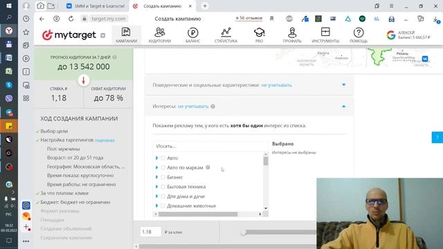443x249 pixels.
Task: Open the Баланс ruble icon
Action: click(x=192, y=33)
